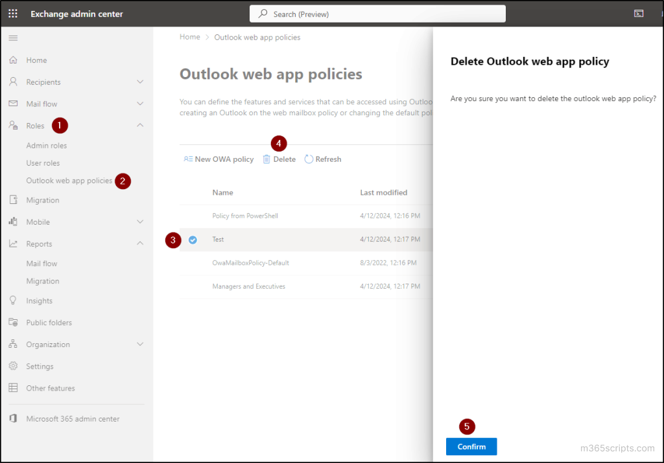Image resolution: width=664 pixels, height=463 pixels.
Task: Expand the Organization section
Action: 140,344
